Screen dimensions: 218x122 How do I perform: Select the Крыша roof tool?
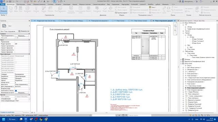click(x=44, y=9)
